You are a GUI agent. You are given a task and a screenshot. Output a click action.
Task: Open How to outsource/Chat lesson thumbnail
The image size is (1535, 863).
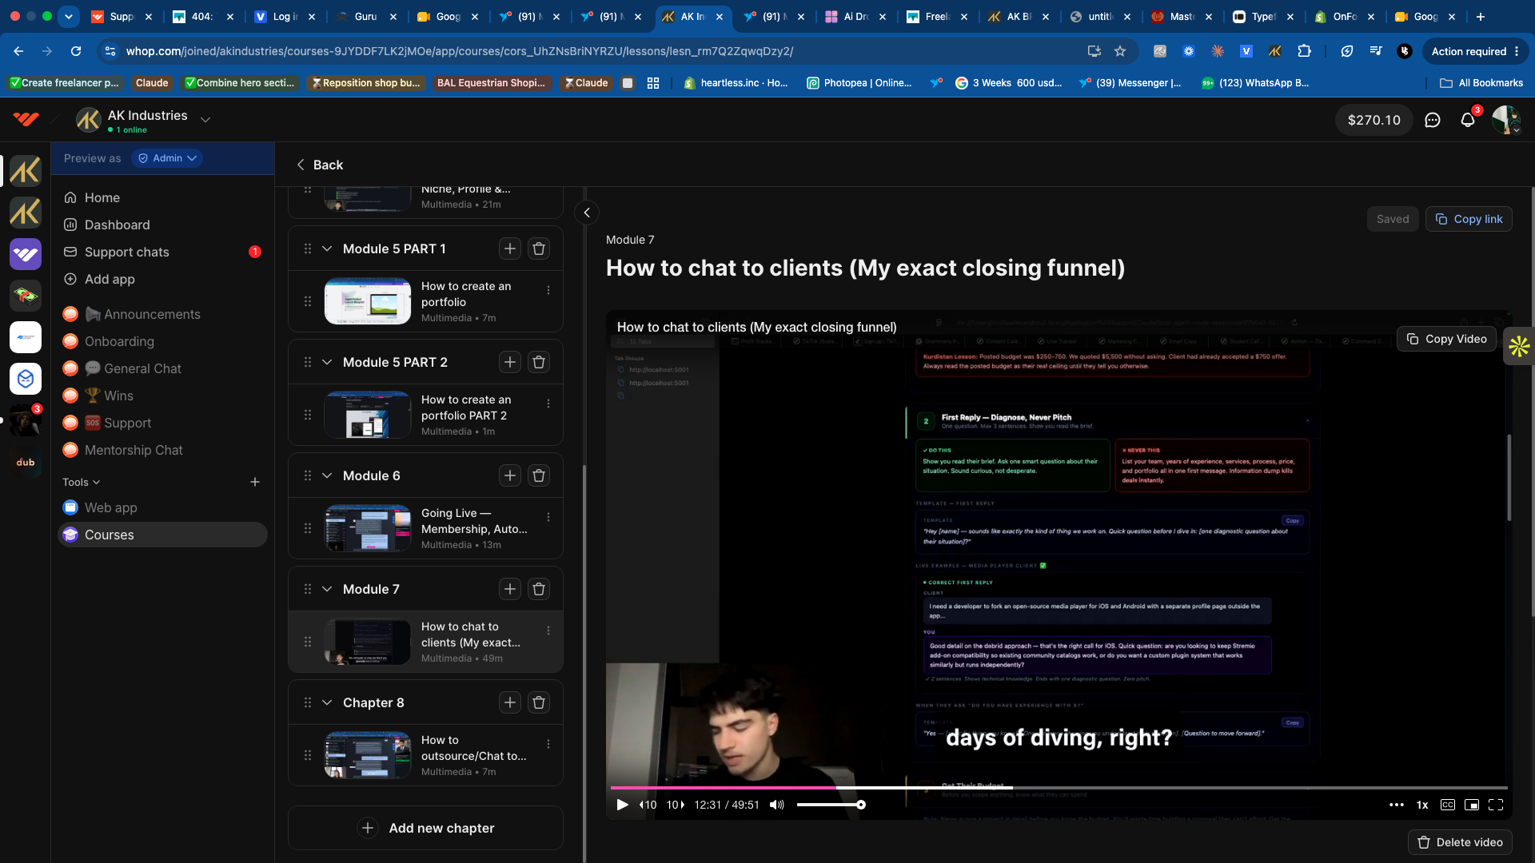[368, 755]
